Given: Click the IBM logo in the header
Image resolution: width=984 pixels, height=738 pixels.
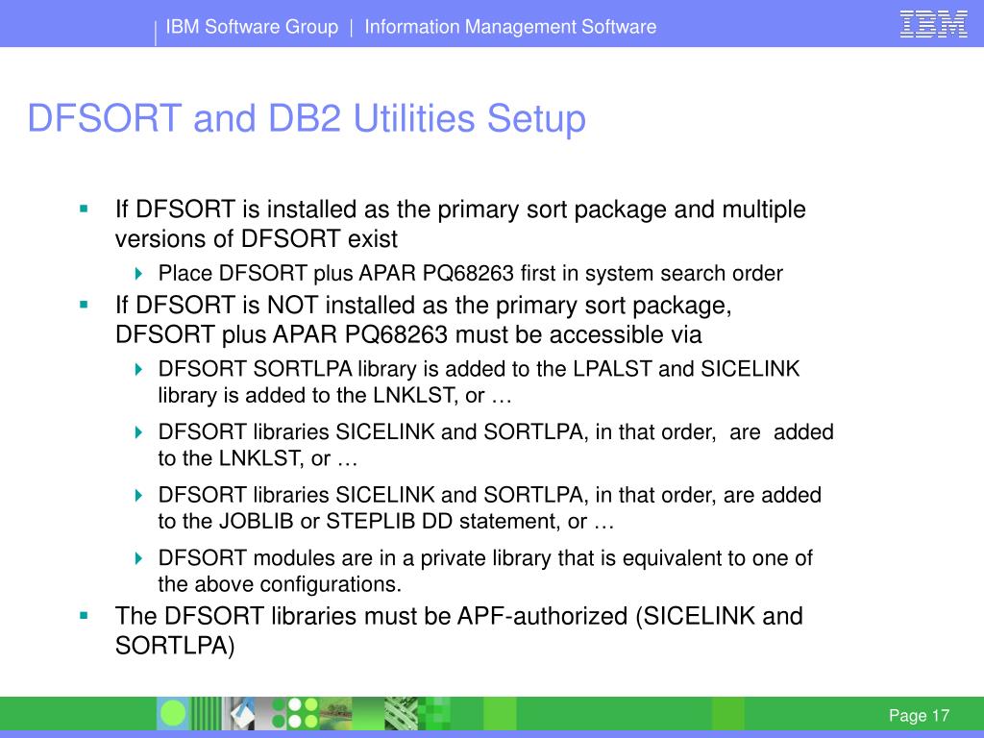Looking at the screenshot, I should click(x=933, y=24).
